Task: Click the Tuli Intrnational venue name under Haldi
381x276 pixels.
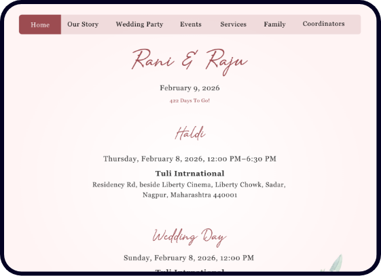Action: point(189,174)
